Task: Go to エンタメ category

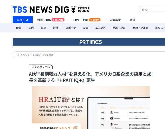Action: pyautogui.click(x=100, y=28)
